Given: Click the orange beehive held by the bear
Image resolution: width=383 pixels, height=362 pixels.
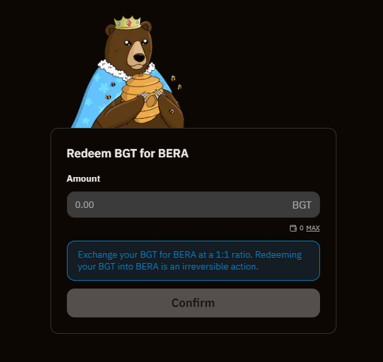Looking at the screenshot, I should [x=143, y=98].
